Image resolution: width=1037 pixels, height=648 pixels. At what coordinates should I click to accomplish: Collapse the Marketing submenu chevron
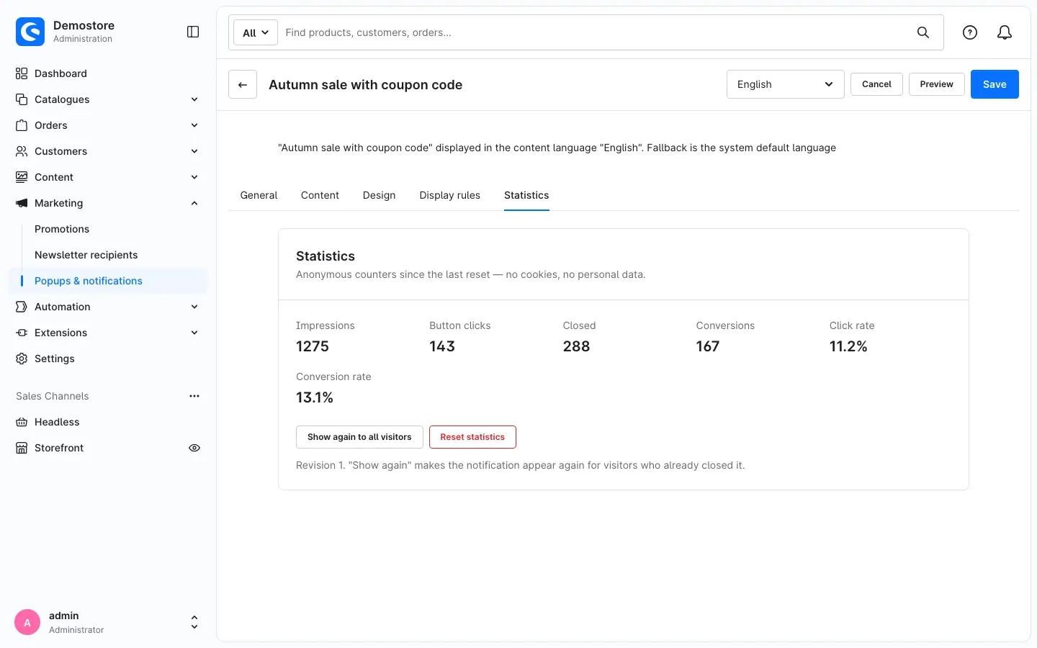[194, 203]
